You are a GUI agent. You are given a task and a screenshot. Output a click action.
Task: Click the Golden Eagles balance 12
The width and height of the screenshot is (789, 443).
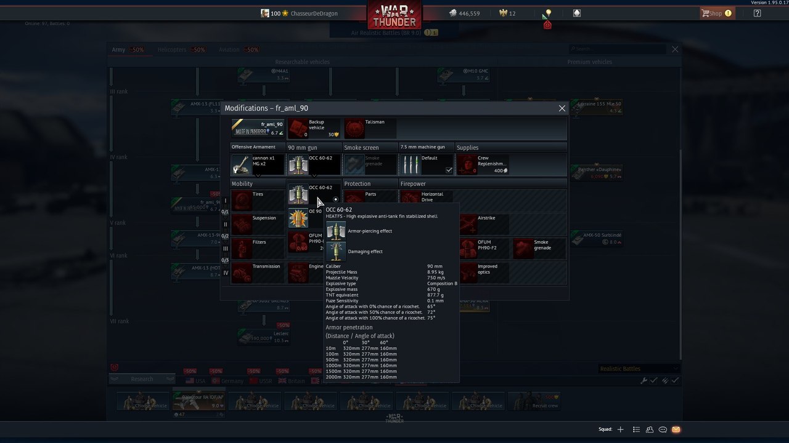(507, 14)
